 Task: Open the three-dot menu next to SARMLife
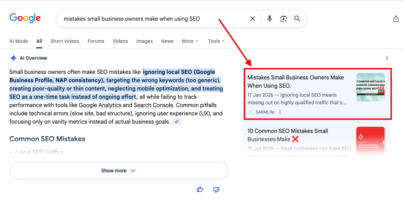point(280,112)
